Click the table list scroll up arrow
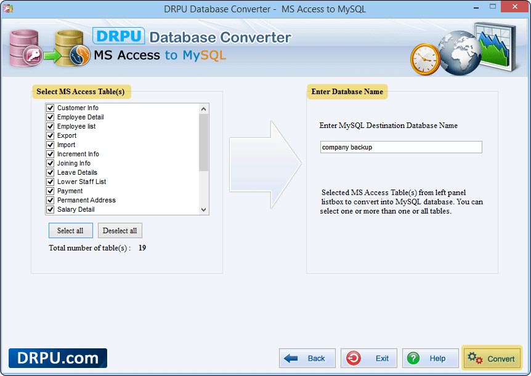Screen dimensions: 531x376 203,109
